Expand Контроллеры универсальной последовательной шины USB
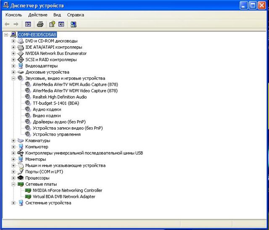The width and height of the screenshot is (269, 230). tap(13, 153)
